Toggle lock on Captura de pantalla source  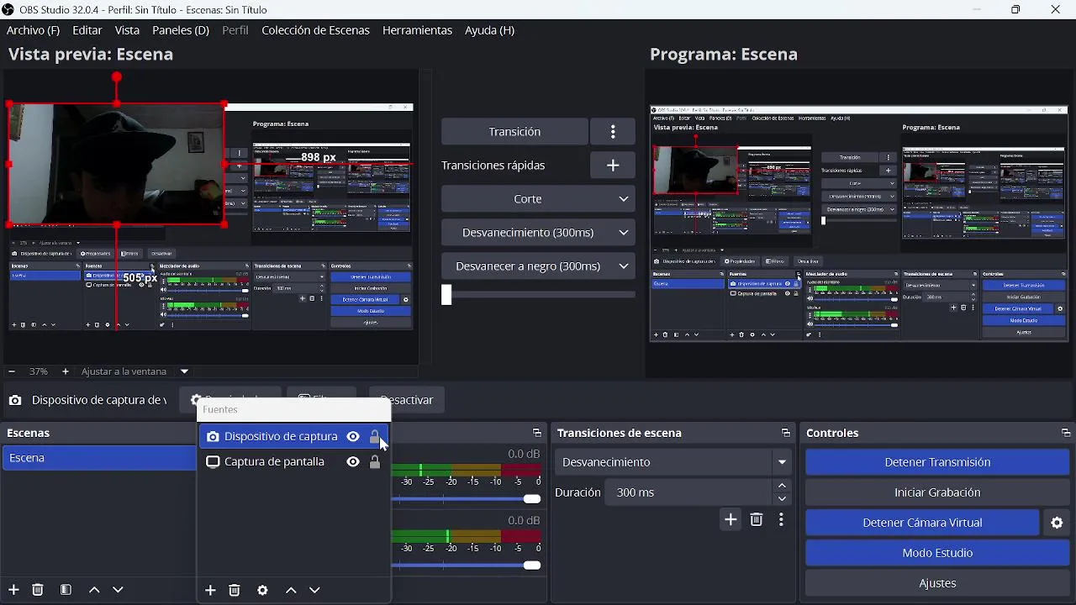(375, 462)
